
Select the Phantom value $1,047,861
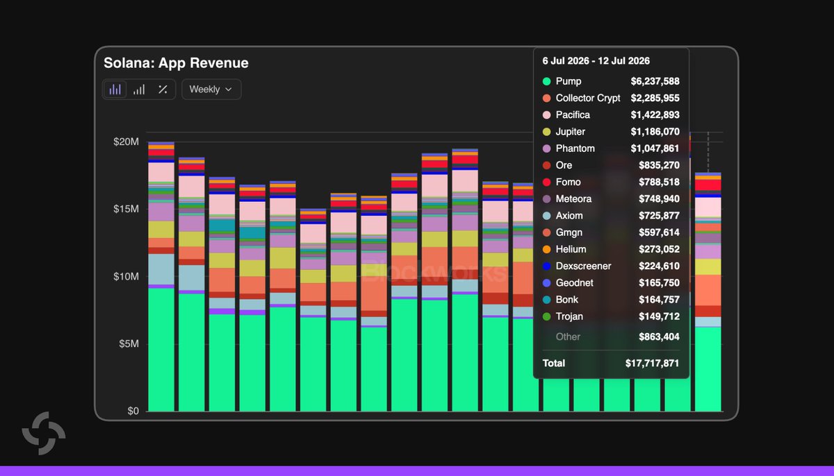pos(655,148)
